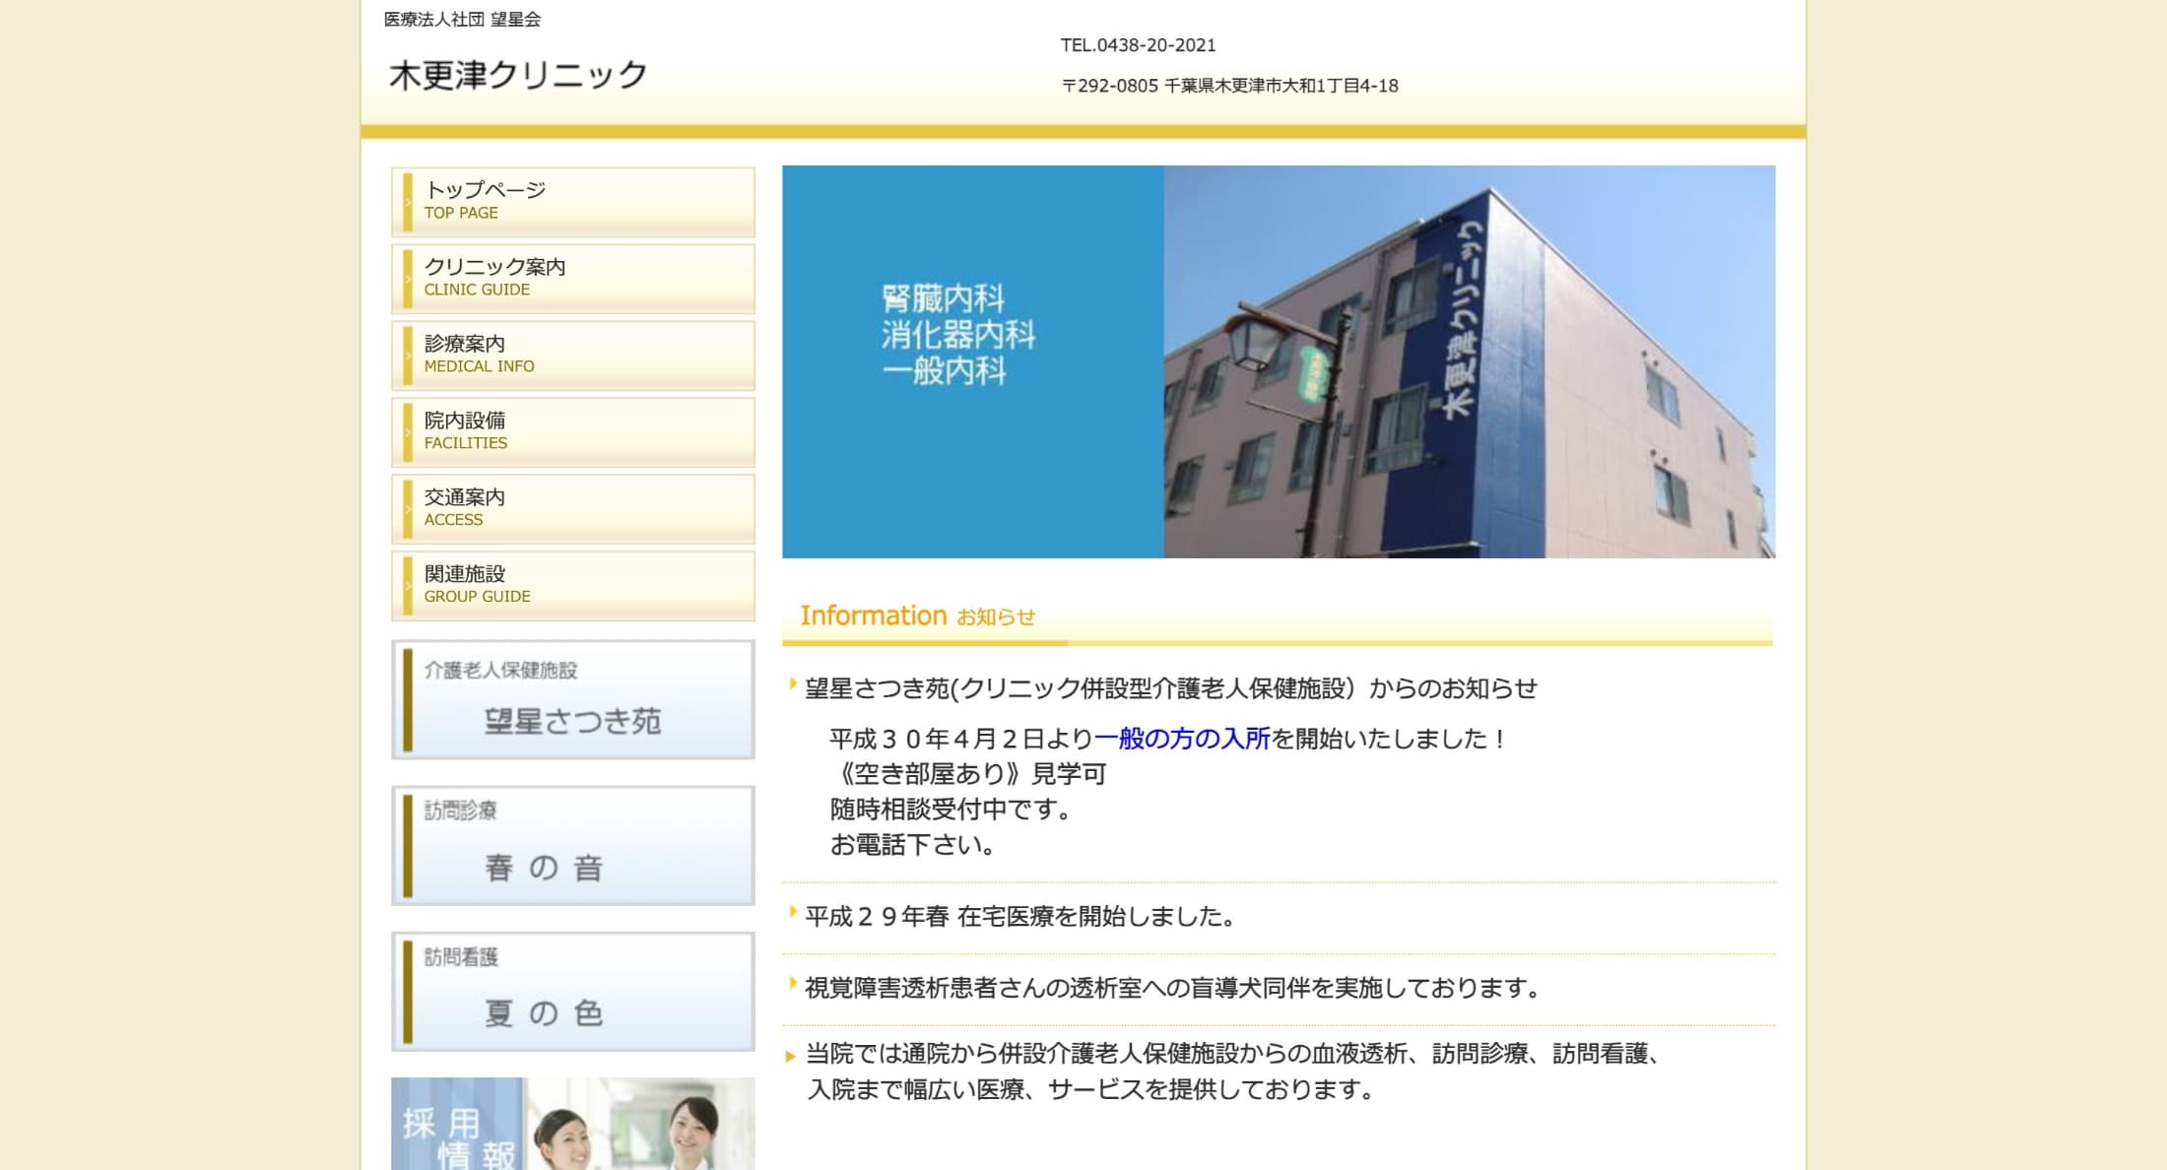Select 診療案内 (MEDICAL INFO) in the sidebar

(x=572, y=355)
